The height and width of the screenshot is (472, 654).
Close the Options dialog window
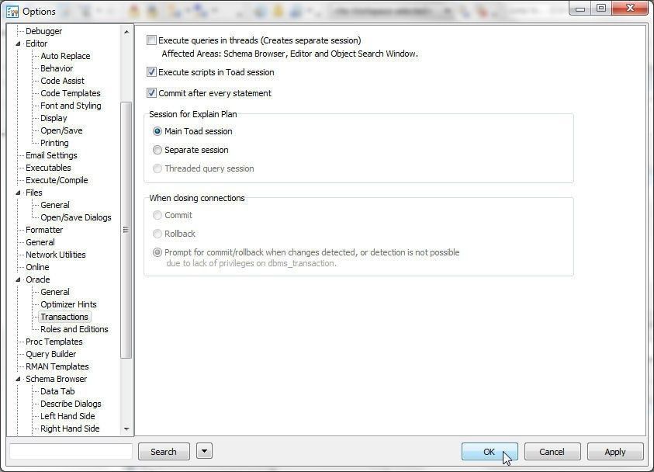pos(630,8)
